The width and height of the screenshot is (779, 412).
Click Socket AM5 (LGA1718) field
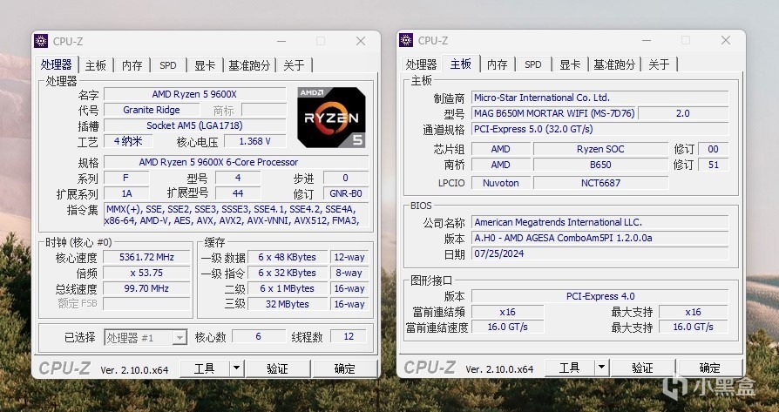(195, 125)
